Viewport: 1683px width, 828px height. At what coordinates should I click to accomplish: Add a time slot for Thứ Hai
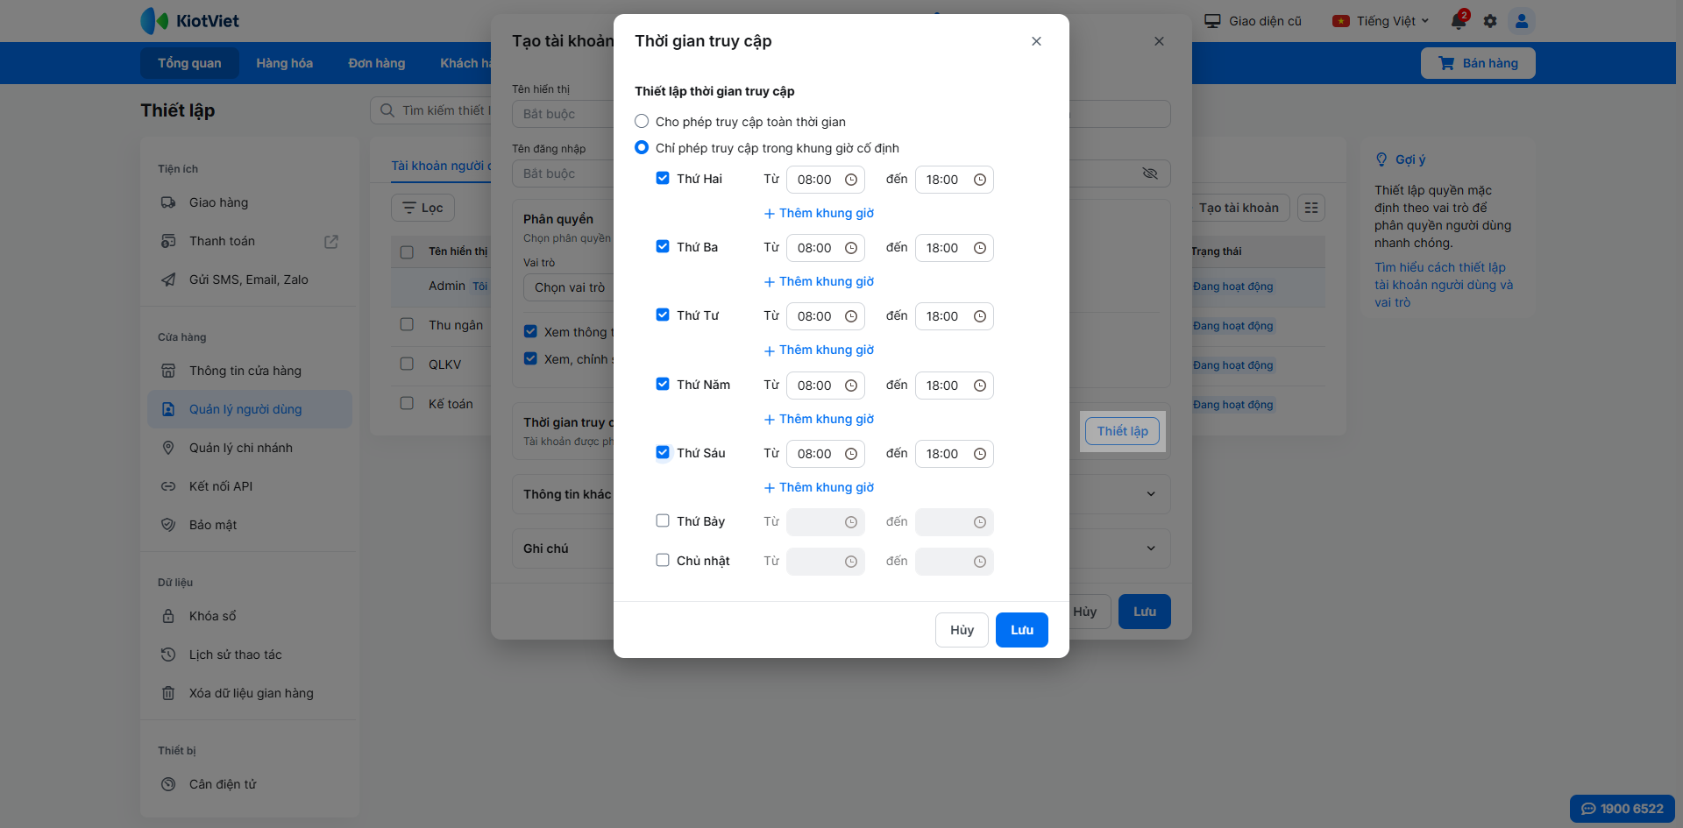click(819, 213)
